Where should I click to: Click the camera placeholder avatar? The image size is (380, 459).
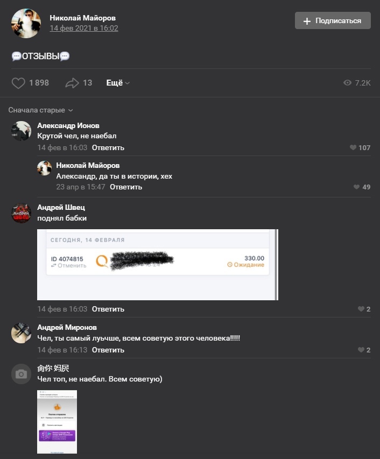tap(21, 374)
